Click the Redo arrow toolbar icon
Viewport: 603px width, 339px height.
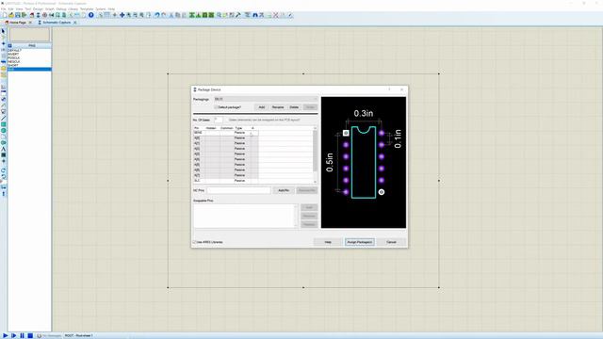coord(163,15)
